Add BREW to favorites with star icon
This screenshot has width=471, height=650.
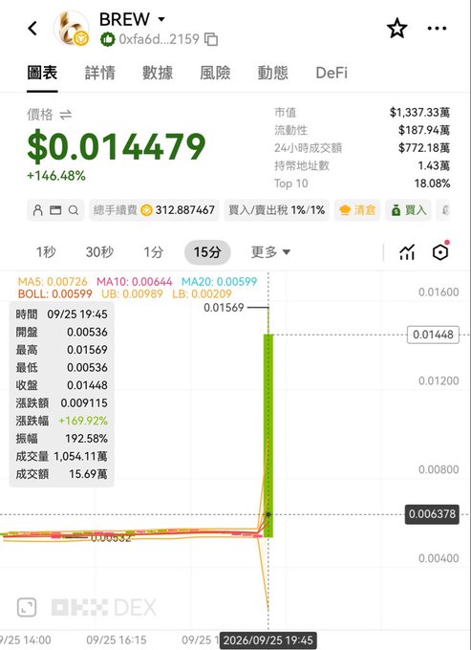pyautogui.click(x=396, y=28)
